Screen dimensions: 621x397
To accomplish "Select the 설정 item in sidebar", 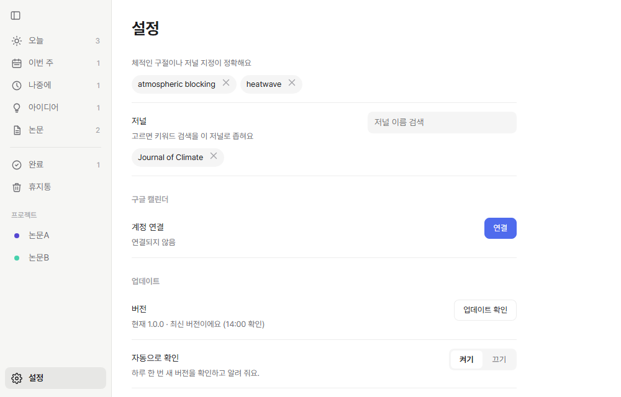I will pos(55,378).
